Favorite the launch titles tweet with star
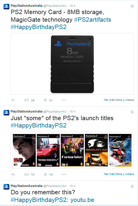 click(x=45, y=174)
